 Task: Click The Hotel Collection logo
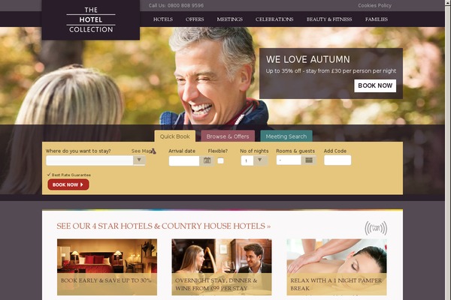point(91,19)
